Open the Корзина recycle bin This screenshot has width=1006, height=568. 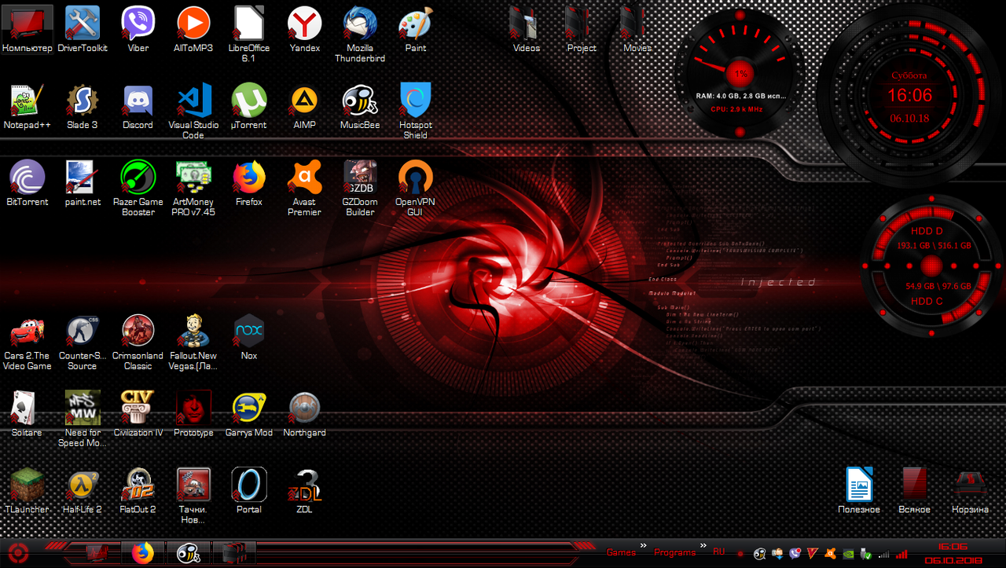(970, 492)
